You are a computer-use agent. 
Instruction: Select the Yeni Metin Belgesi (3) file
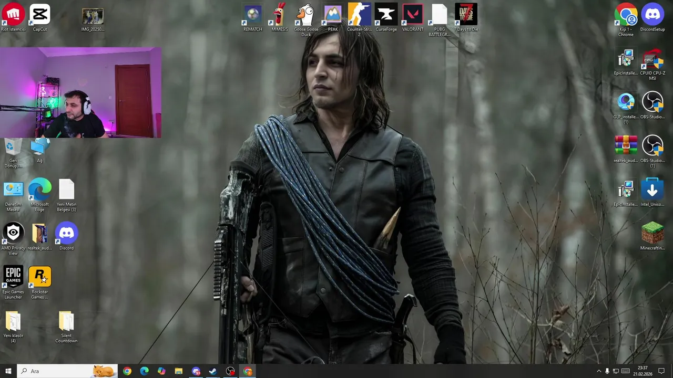67,196
